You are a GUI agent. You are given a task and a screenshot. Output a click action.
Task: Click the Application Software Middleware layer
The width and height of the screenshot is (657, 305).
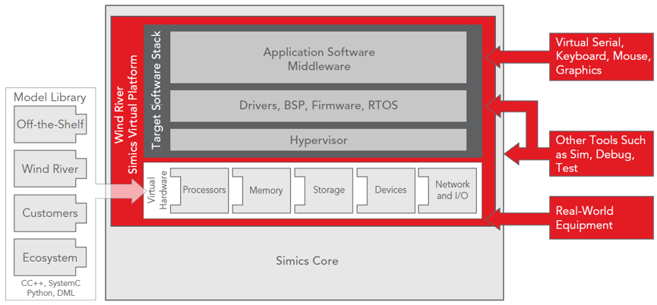pyautogui.click(x=318, y=58)
